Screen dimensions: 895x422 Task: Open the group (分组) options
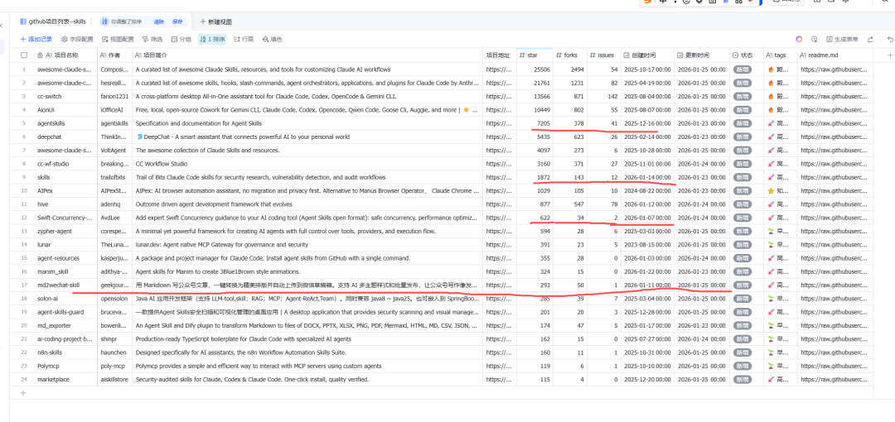point(181,39)
